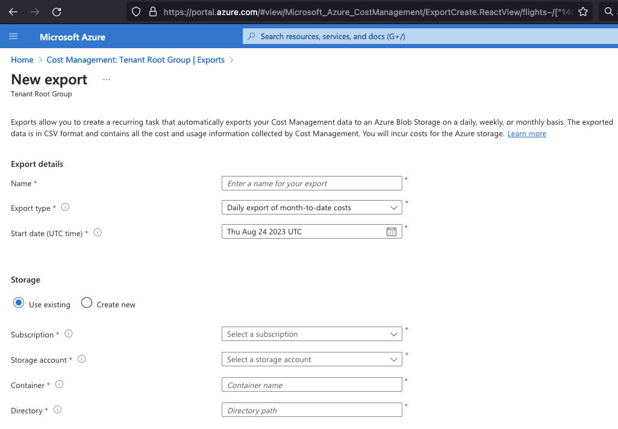Open Cost Management: Tenant Root Group Exports breadcrumb
This screenshot has height=429, width=618.
coord(136,60)
